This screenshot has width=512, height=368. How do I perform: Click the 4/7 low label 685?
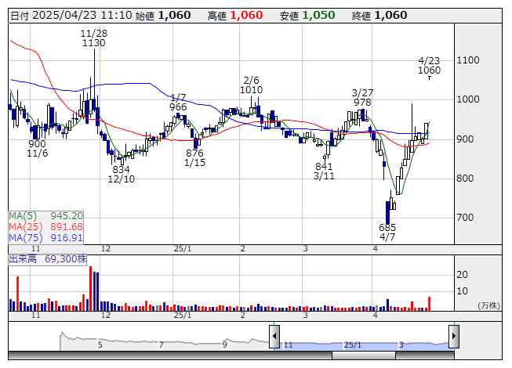coord(387,228)
